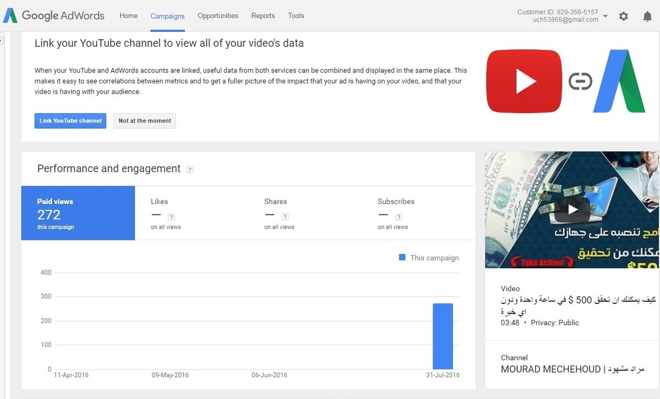
Task: Click the Link YouTube channel button
Action: [70, 120]
